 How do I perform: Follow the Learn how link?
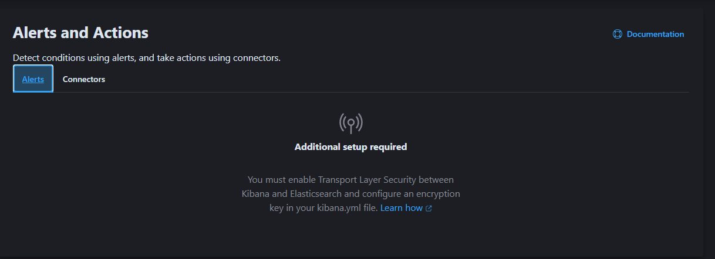(x=402, y=208)
